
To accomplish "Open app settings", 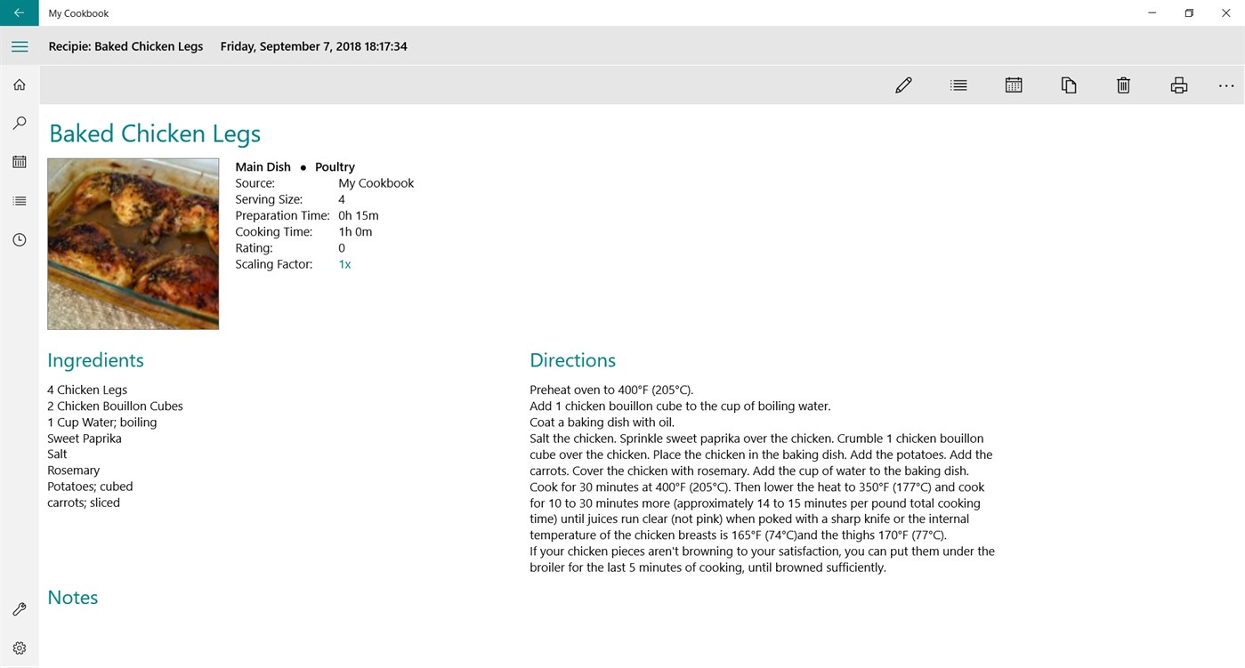I will click(x=19, y=648).
